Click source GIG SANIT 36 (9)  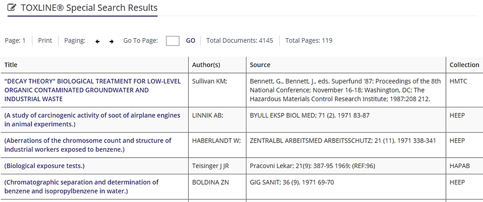click(292, 182)
